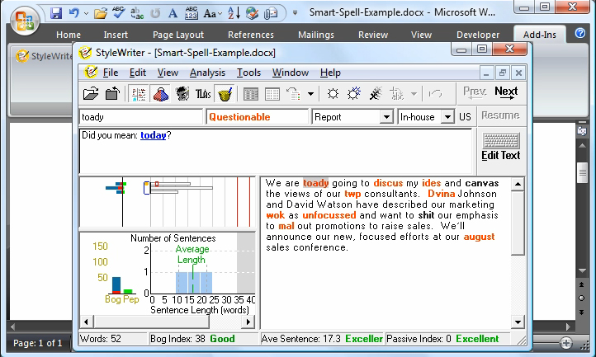The height and width of the screenshot is (357, 596).
Task: Click the word field containing 'toady'
Action: coord(140,116)
